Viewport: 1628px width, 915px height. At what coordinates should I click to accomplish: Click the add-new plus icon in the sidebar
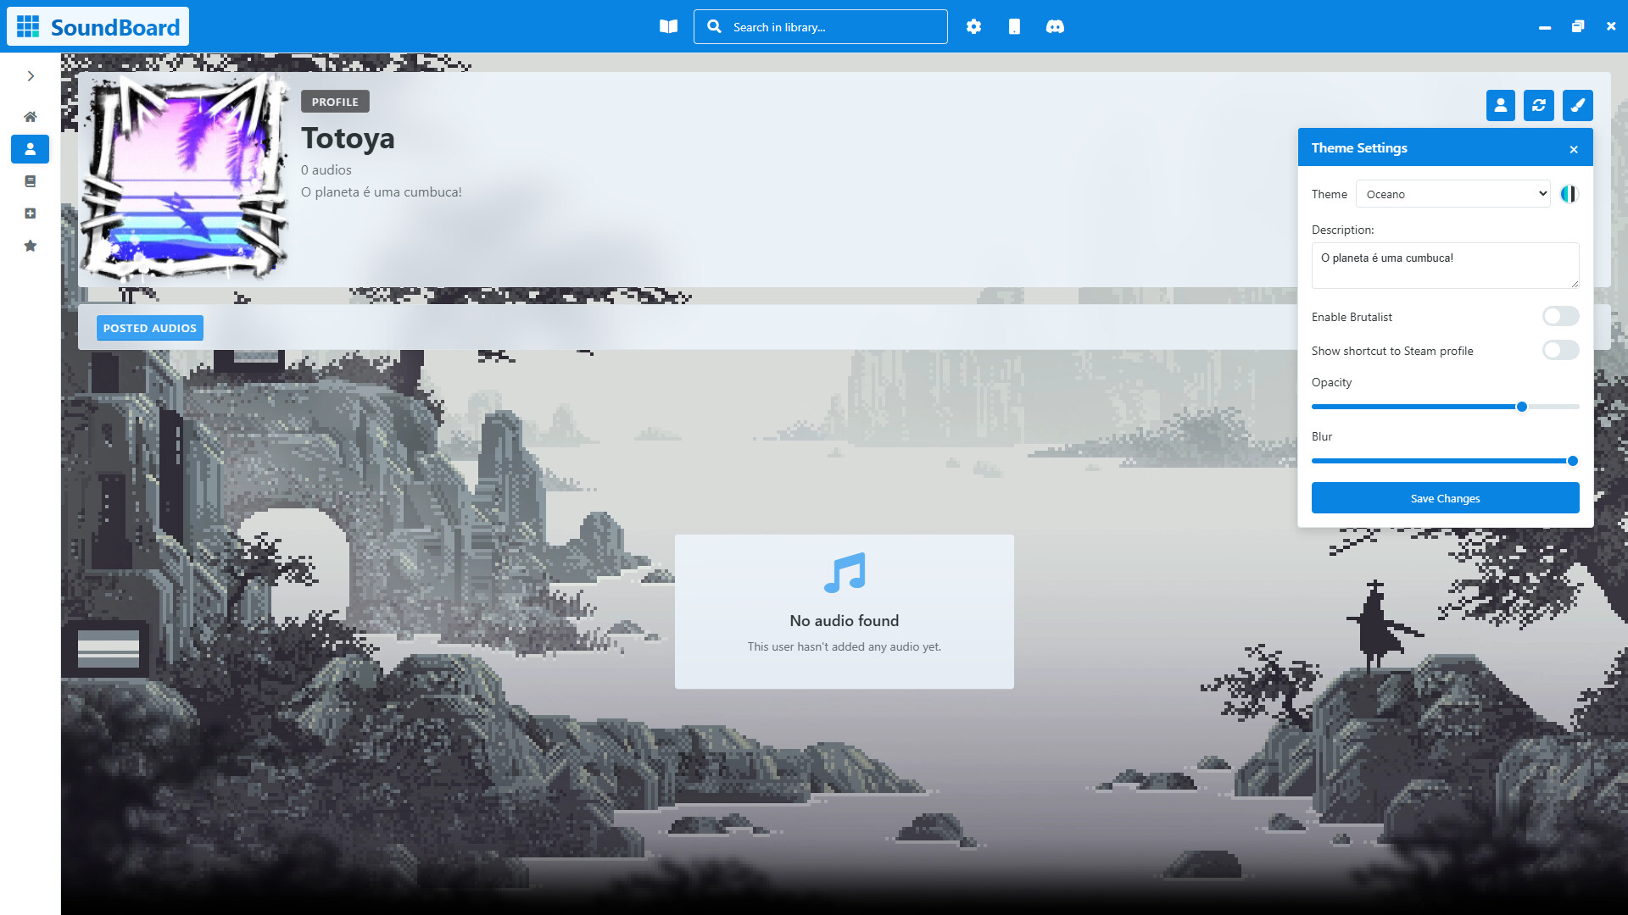[x=30, y=213]
